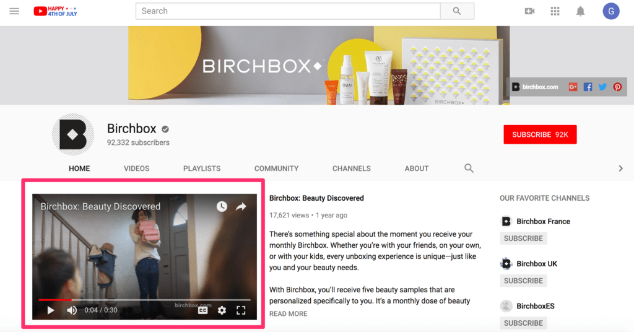Seek along the video progress bar

click(x=144, y=300)
